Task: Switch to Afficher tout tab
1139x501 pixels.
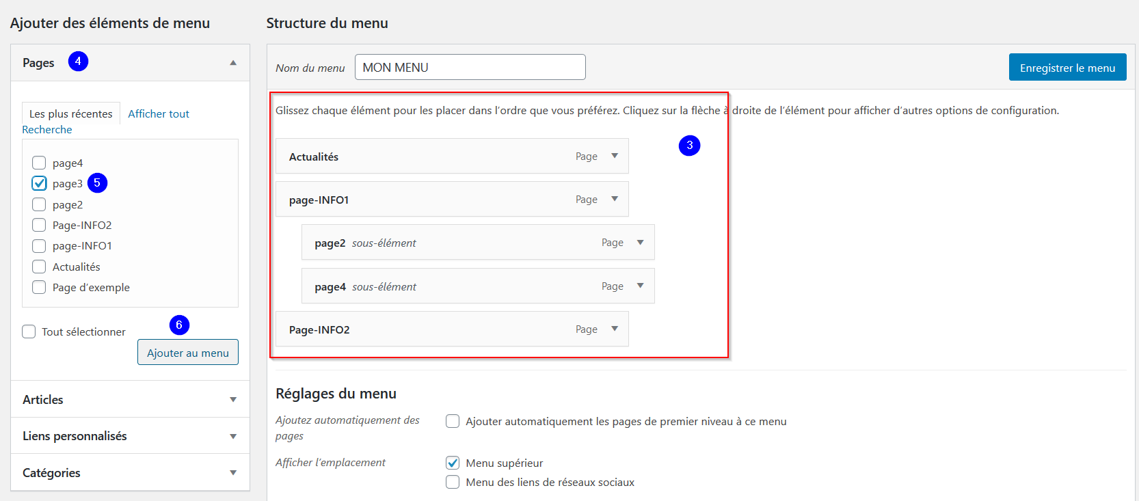Action: click(x=159, y=113)
